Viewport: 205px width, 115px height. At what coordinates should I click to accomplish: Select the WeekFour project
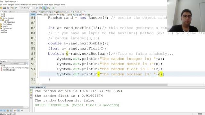(x=4, y=30)
